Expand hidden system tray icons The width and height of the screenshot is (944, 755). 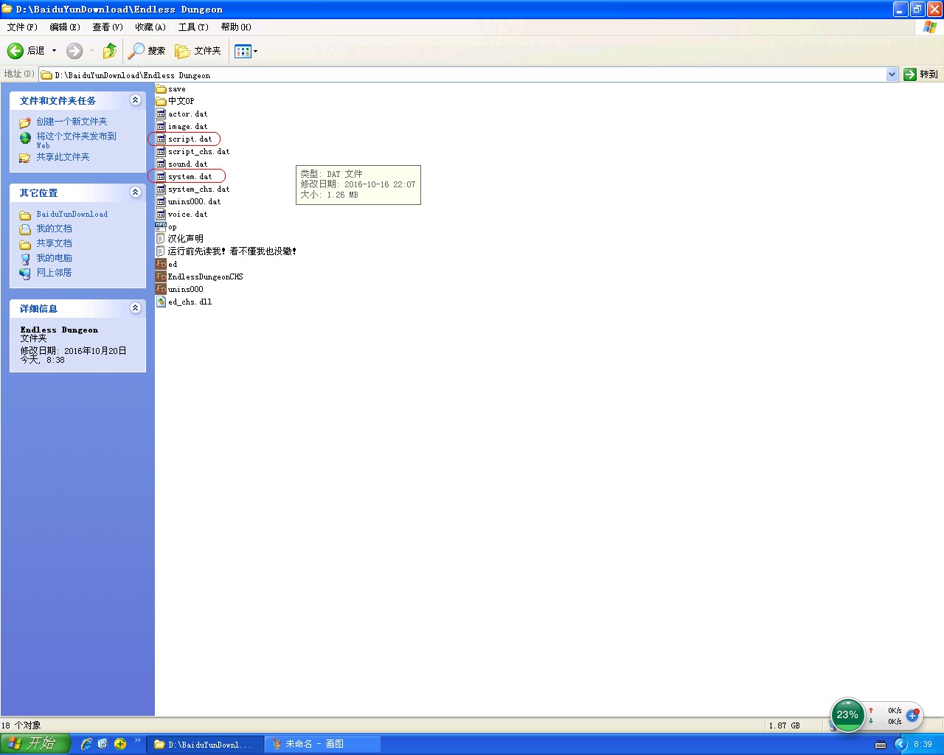(900, 745)
